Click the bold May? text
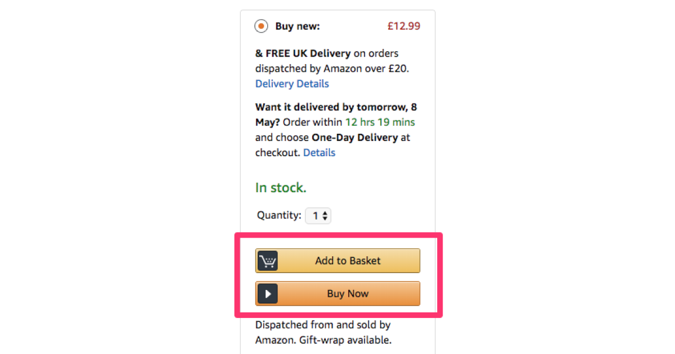The height and width of the screenshot is (354, 675). click(x=268, y=122)
